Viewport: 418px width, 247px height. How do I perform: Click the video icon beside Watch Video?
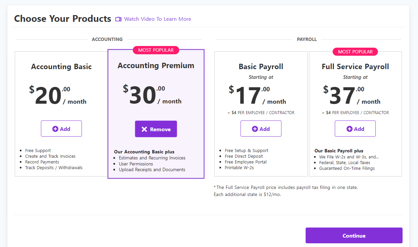click(x=118, y=19)
